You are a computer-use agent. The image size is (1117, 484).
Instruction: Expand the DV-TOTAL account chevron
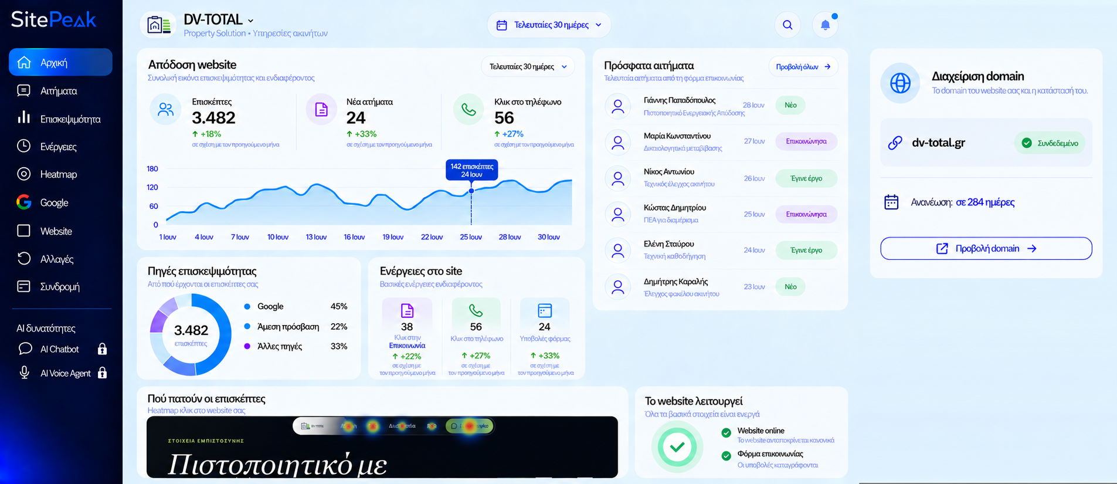250,21
